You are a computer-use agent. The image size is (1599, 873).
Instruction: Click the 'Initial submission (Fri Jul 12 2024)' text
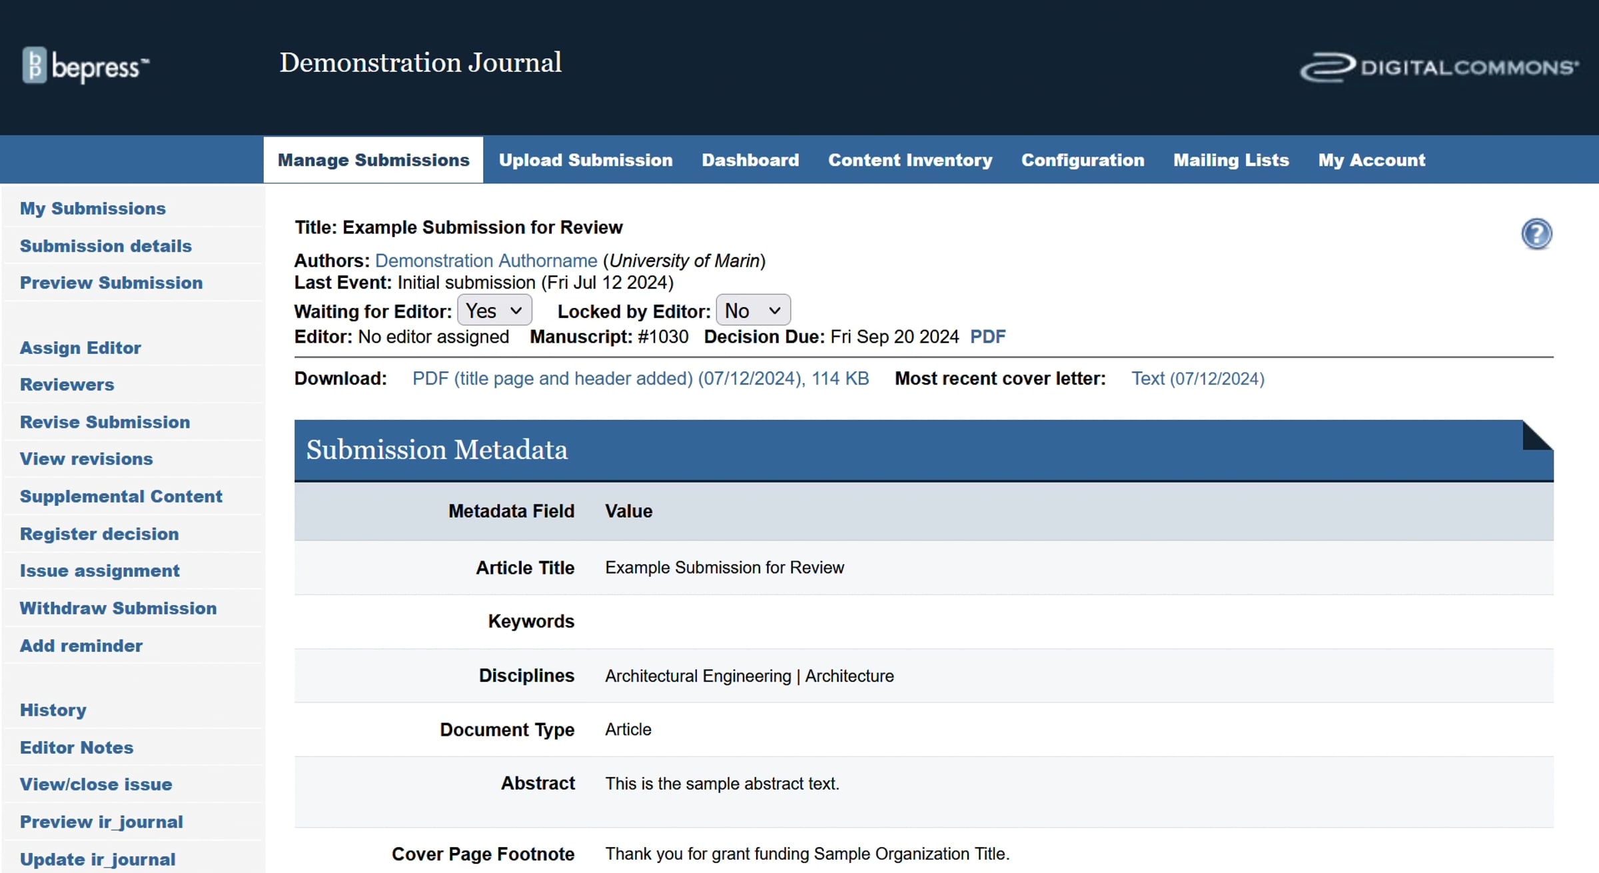coord(536,283)
